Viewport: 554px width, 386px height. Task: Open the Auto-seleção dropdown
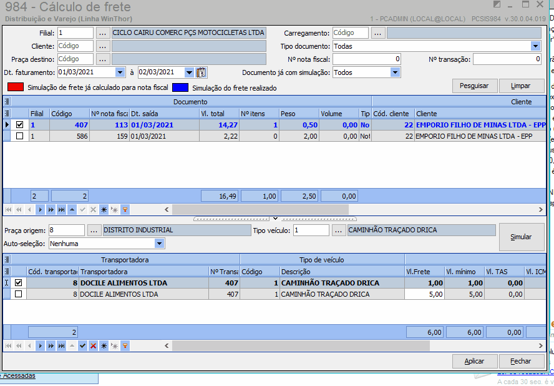159,244
